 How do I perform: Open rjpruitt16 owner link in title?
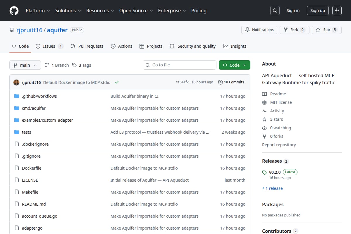click(x=29, y=30)
